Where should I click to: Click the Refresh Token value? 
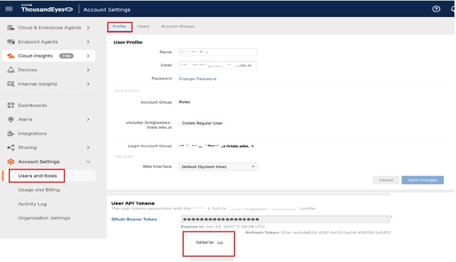pyautogui.click(x=336, y=232)
